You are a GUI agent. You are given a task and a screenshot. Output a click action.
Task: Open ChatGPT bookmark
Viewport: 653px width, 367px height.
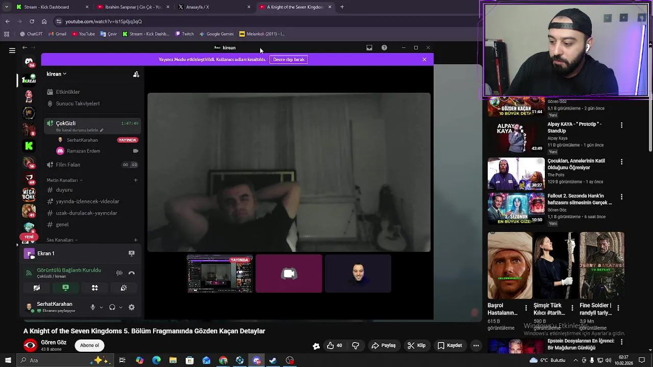point(31,34)
